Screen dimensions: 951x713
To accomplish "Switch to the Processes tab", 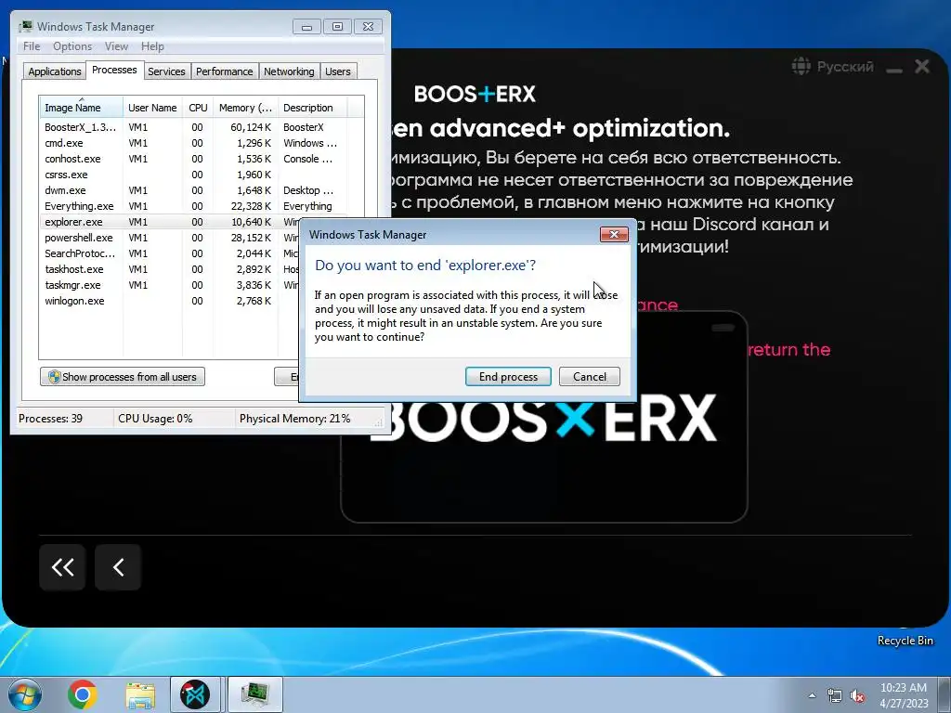I will tap(114, 71).
